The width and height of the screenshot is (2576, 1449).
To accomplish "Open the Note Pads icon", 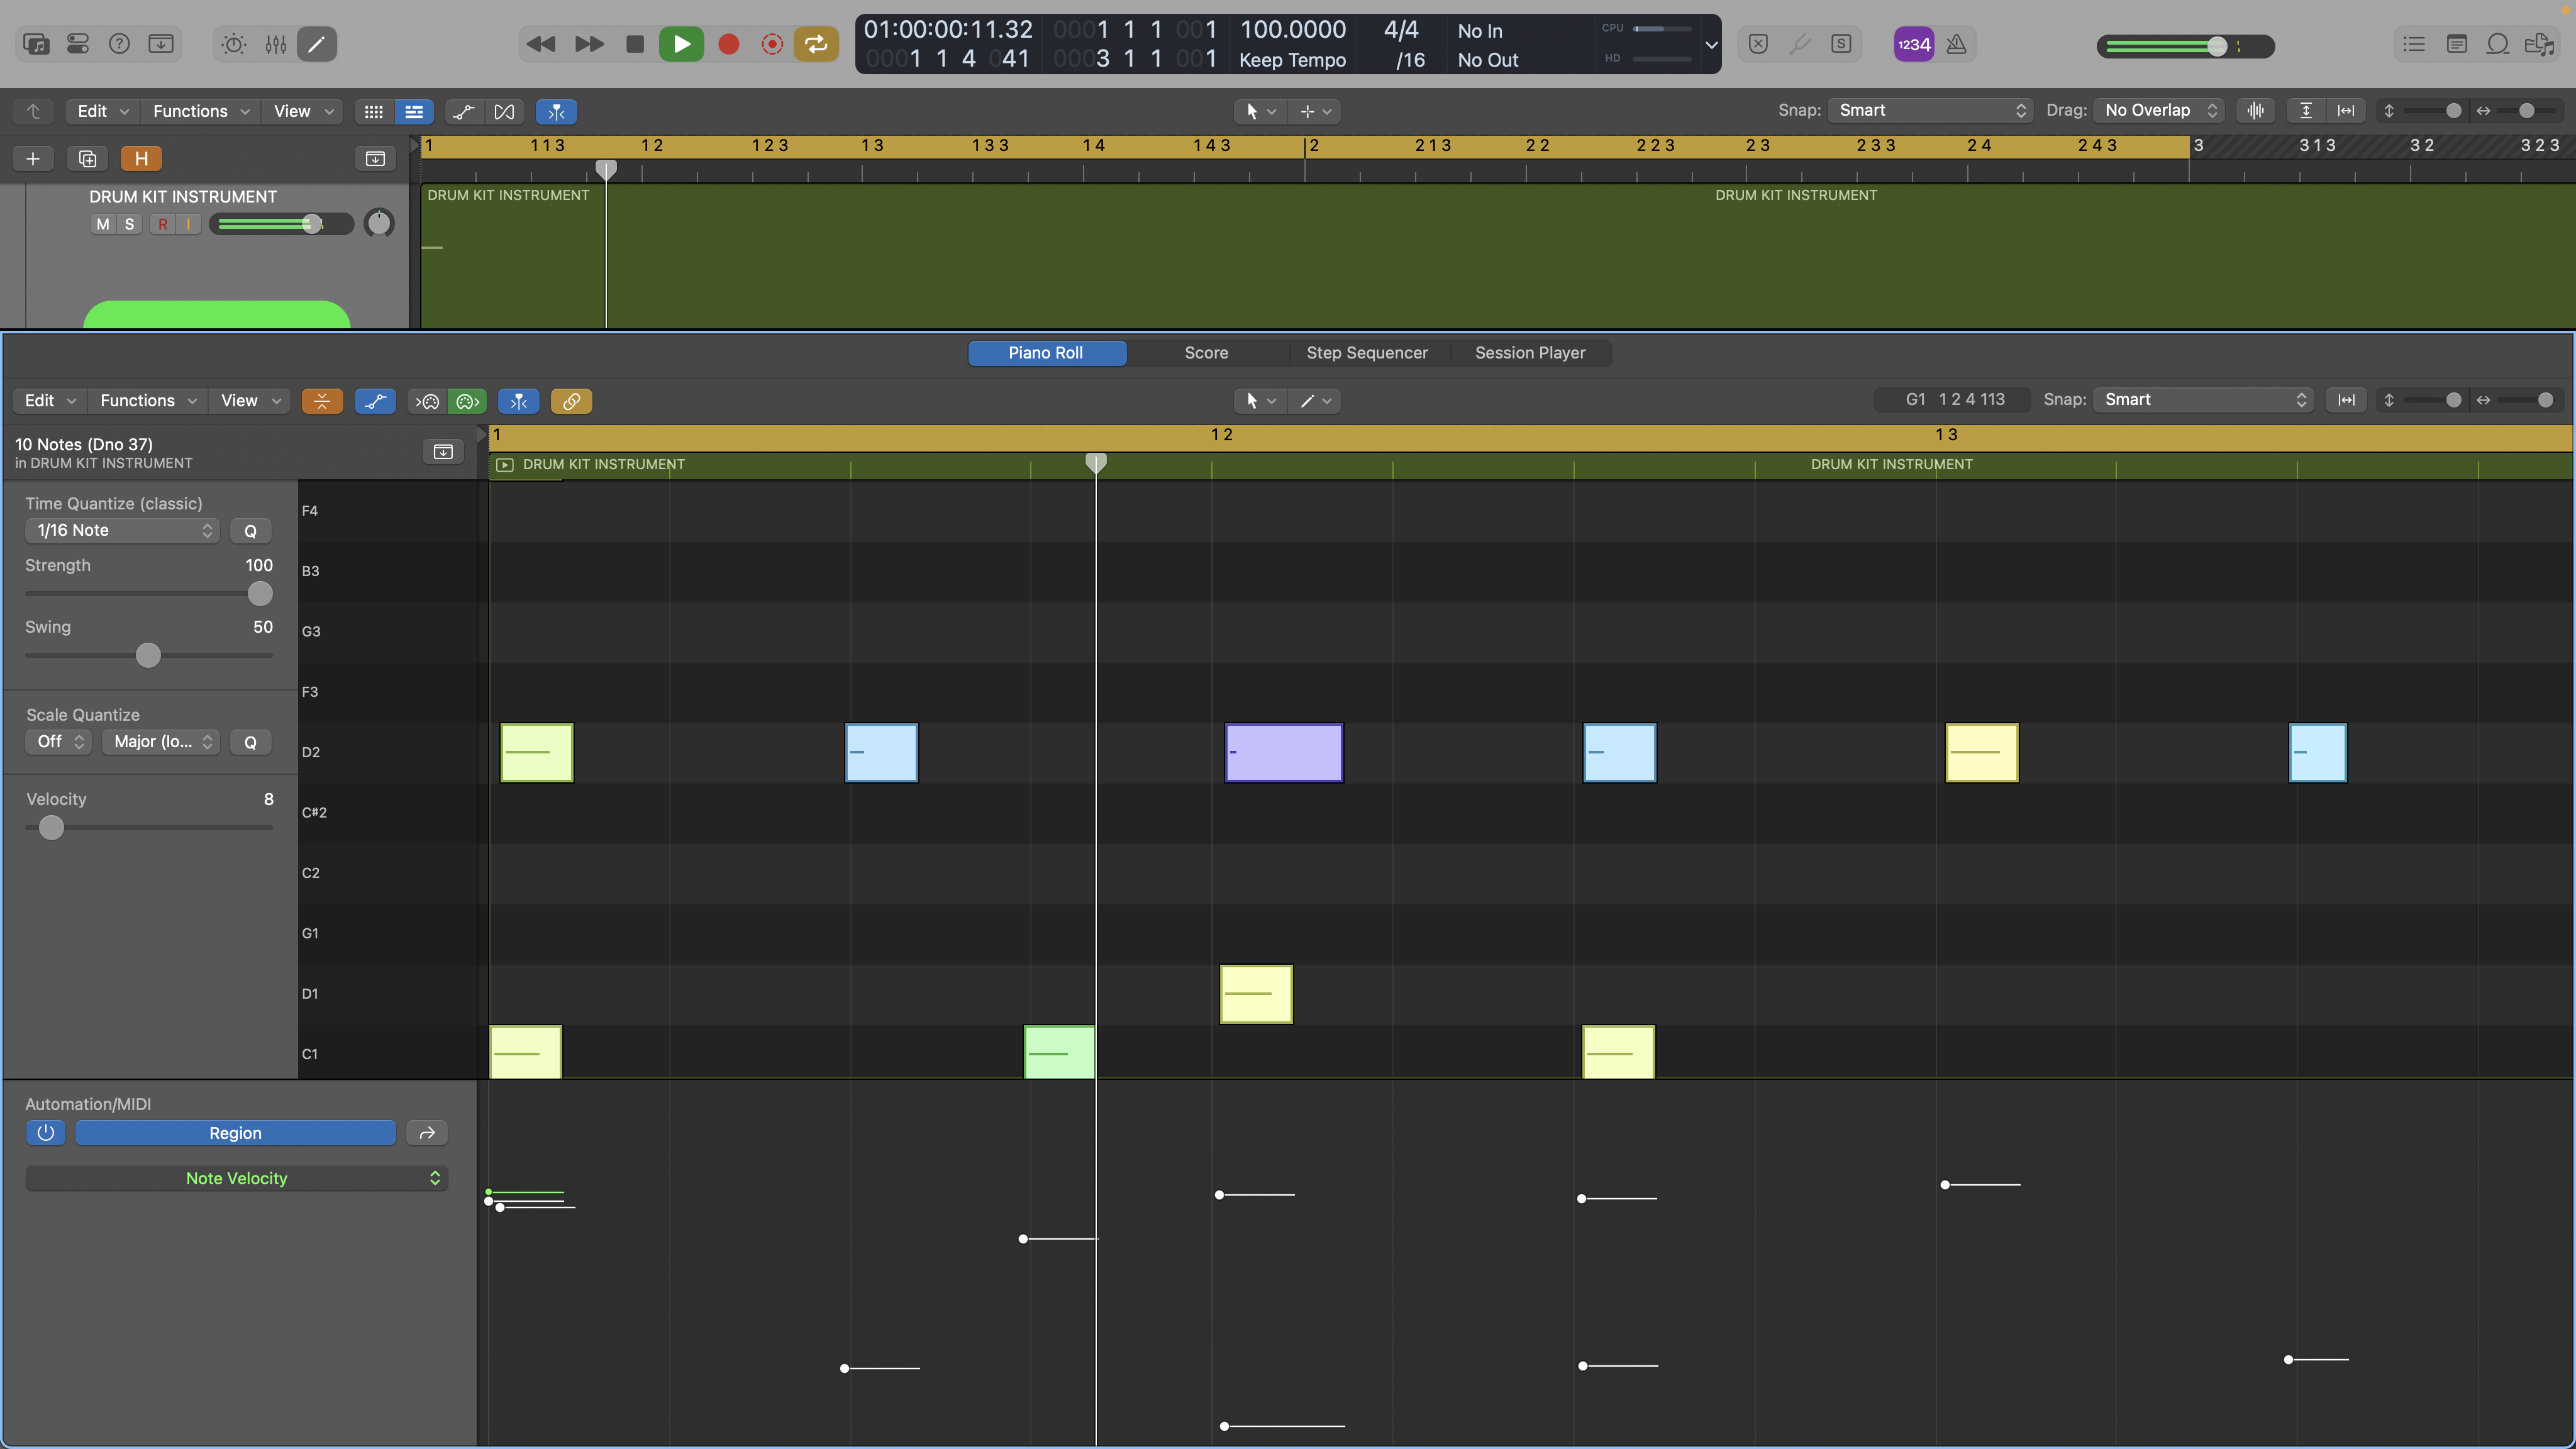I will pyautogui.click(x=2456, y=44).
